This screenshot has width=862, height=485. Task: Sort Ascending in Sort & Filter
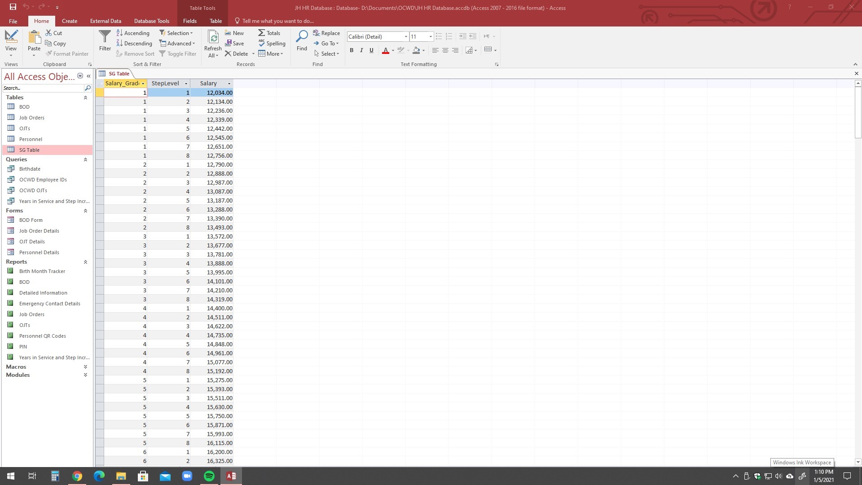(132, 33)
